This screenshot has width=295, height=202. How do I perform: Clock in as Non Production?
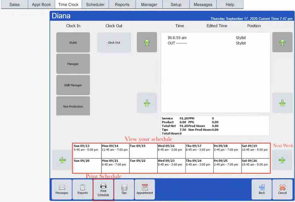(x=73, y=106)
